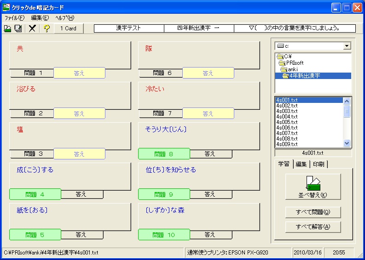The image size is (365, 260).
Task: Click the app icon in title bar
Action: click(6, 7)
